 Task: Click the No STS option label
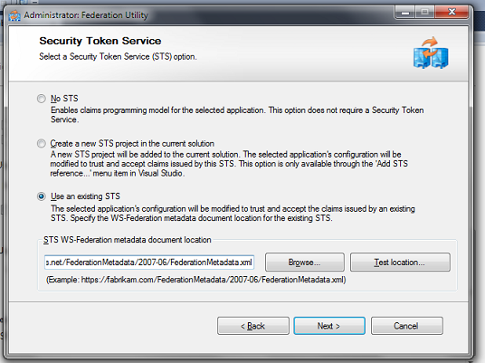[64, 99]
